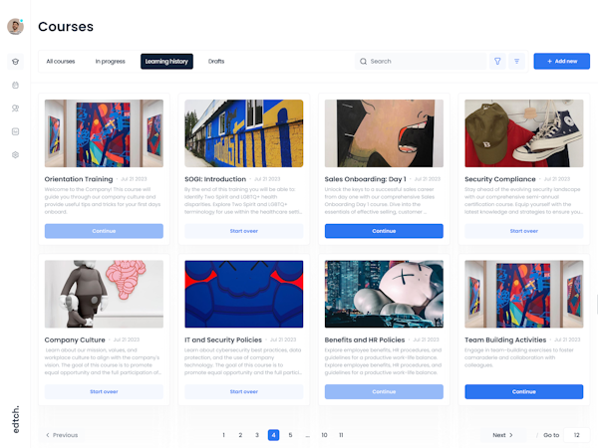This screenshot has width=598, height=448.
Task: Continue the Sales Onboarding: Day 1 course
Action: pyautogui.click(x=384, y=231)
